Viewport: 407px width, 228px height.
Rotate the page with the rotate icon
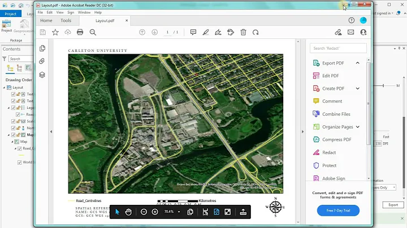[256, 32]
